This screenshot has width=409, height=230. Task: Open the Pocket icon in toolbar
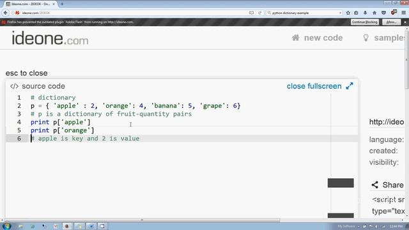click(x=383, y=13)
